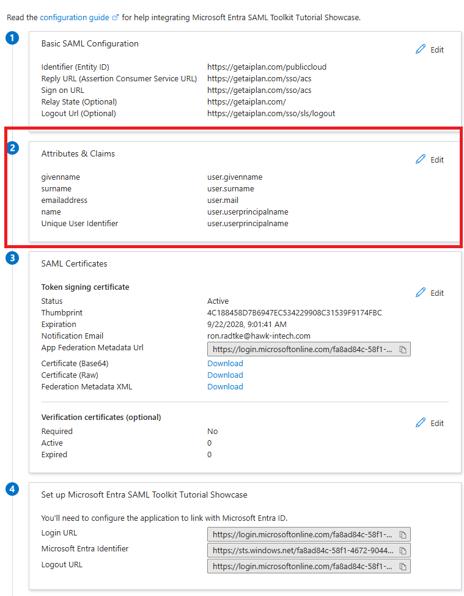464x596 pixels.
Task: Copy the Logout URL in step 4
Action: point(403,567)
